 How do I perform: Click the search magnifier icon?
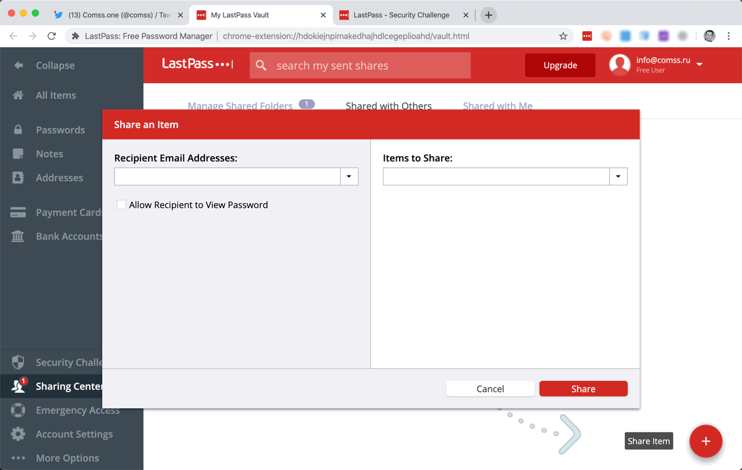pyautogui.click(x=261, y=65)
